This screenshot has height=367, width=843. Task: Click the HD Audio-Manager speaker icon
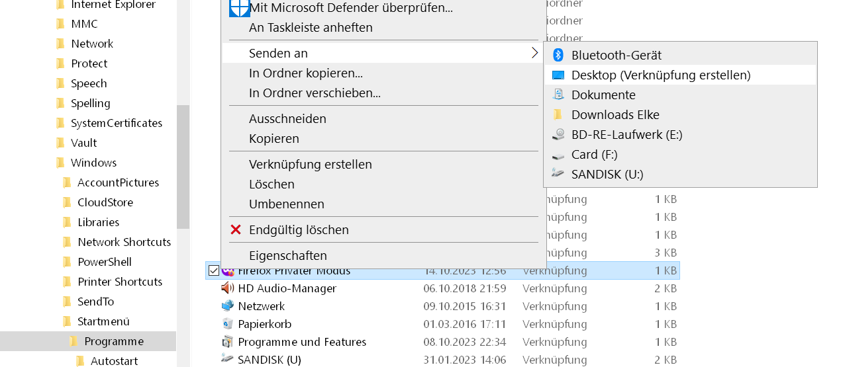point(228,288)
